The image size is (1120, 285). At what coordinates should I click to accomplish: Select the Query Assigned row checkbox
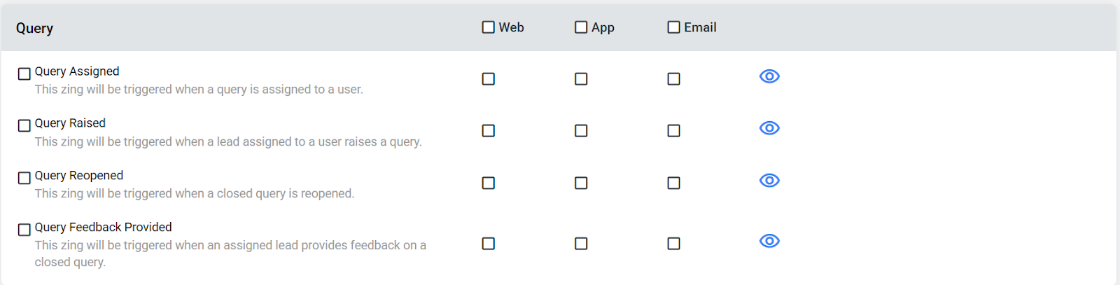(24, 74)
